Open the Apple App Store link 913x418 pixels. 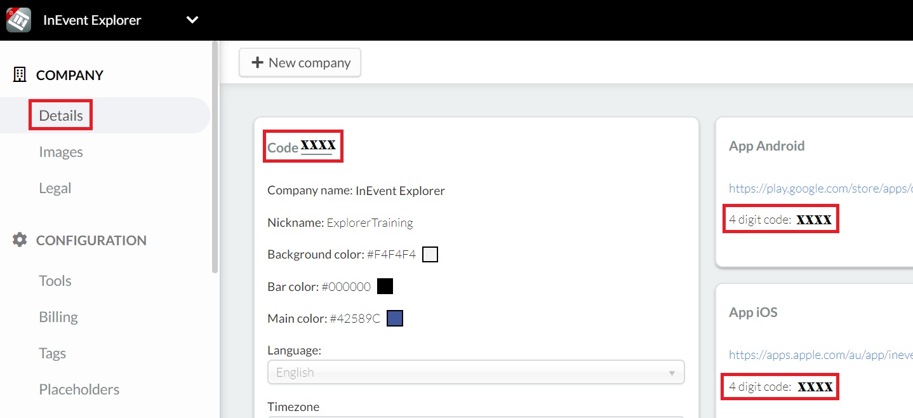[821, 354]
